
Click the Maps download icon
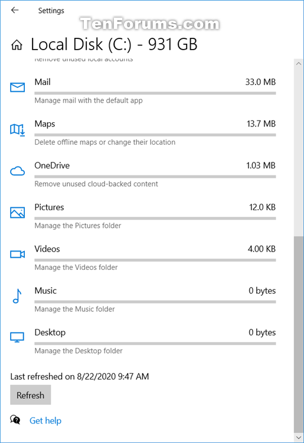click(x=18, y=130)
